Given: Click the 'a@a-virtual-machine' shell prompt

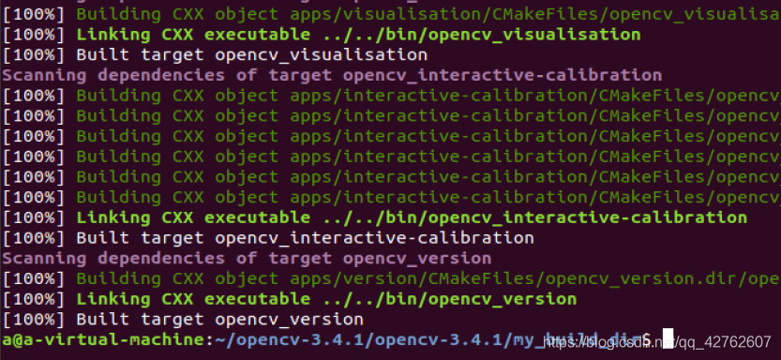Looking at the screenshot, I should pyautogui.click(x=326, y=340).
